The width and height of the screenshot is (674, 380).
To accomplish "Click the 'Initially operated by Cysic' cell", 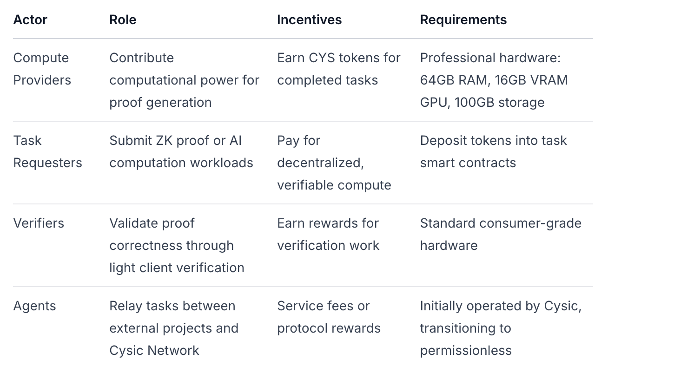I will click(500, 328).
